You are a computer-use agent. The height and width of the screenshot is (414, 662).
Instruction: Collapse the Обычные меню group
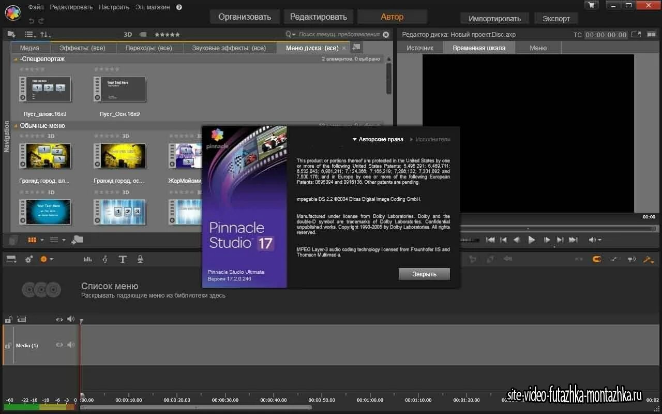16,126
